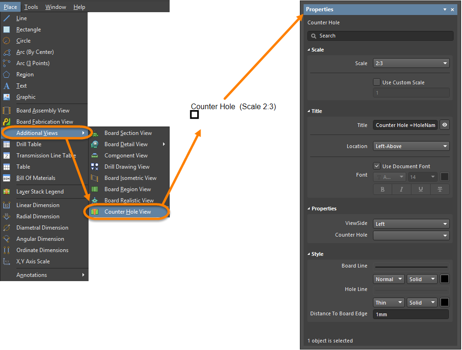Click the Drill Table icon

[x=7, y=144]
